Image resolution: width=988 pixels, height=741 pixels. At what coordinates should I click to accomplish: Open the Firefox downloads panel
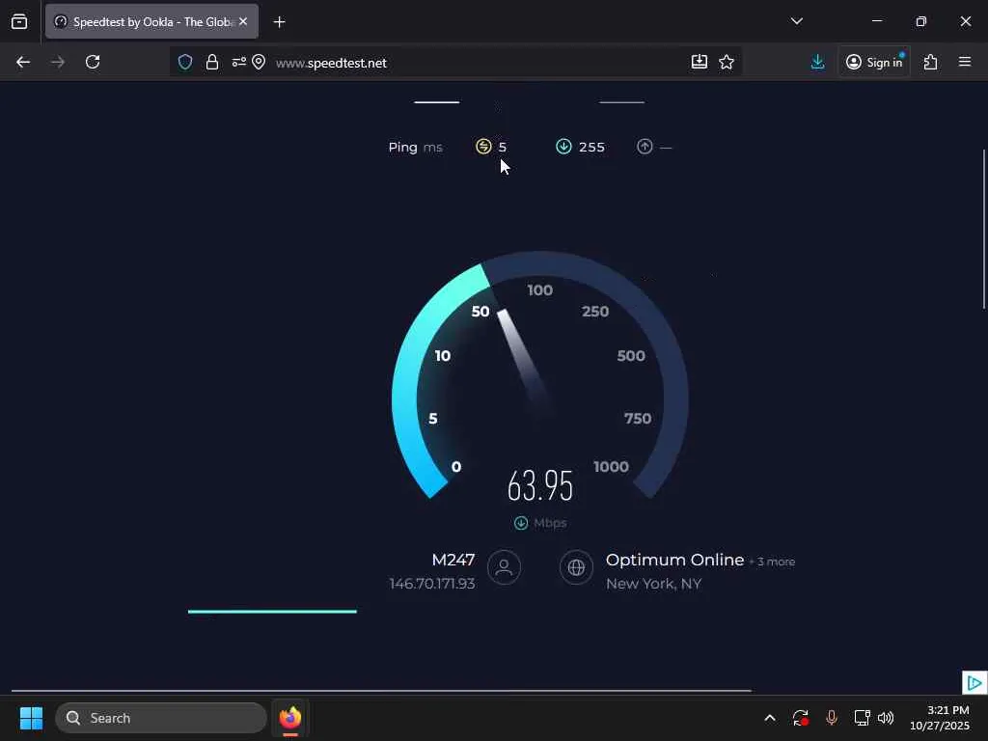817,62
